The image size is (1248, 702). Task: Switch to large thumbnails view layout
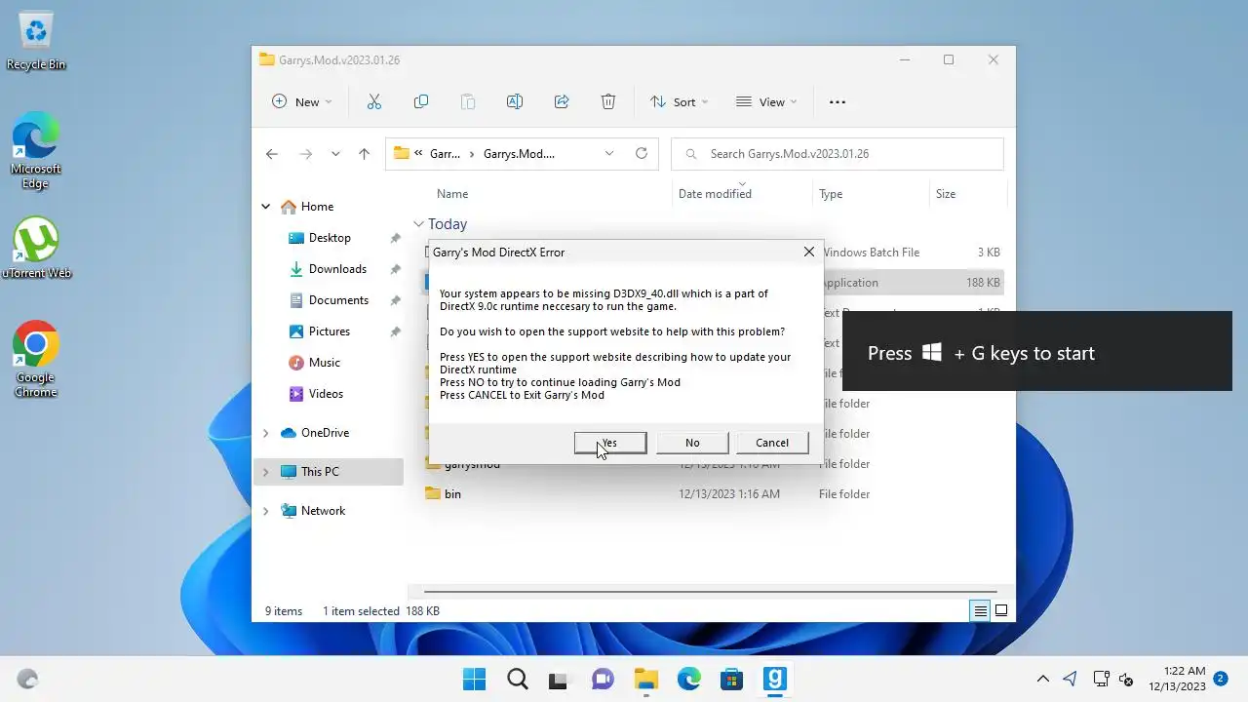click(1000, 611)
